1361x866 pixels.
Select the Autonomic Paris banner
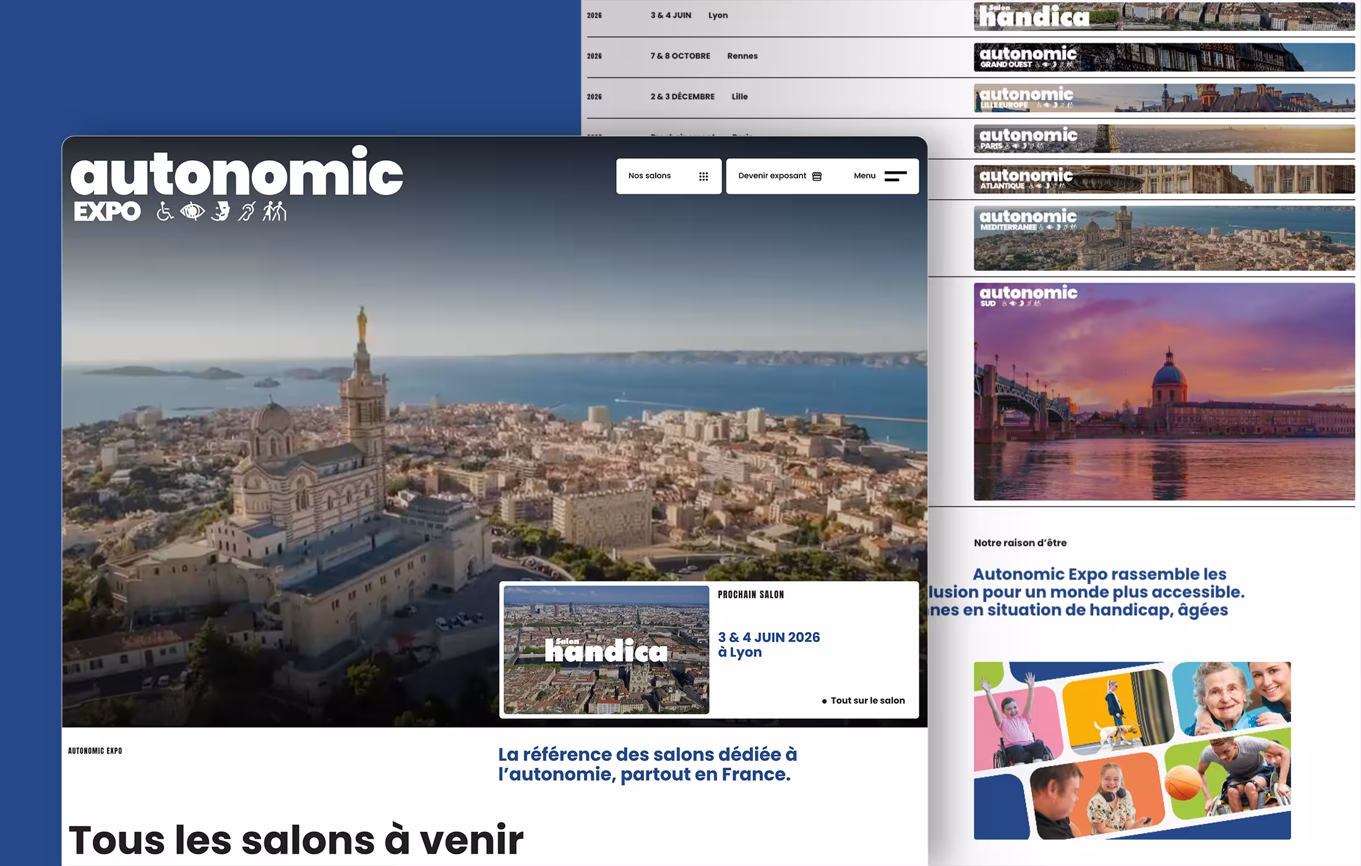[1163, 138]
